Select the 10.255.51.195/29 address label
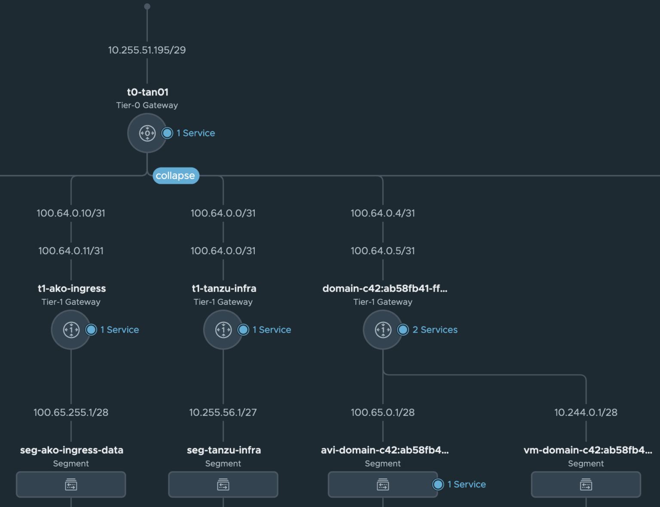Screen dimensions: 660x507 click(x=147, y=50)
